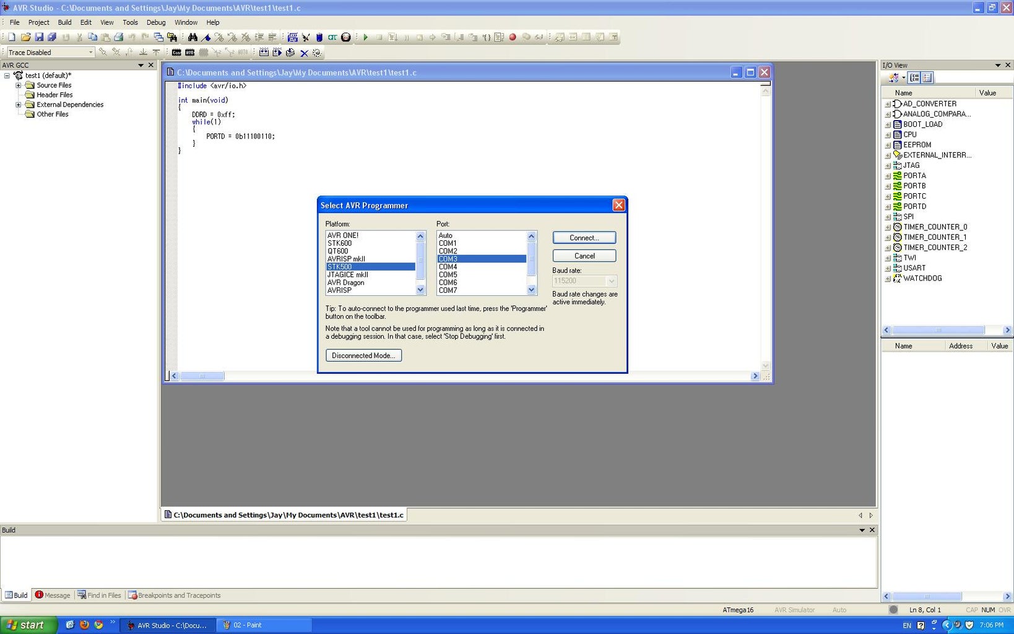Click the Connect button
Image resolution: width=1014 pixels, height=634 pixels.
pyautogui.click(x=583, y=237)
